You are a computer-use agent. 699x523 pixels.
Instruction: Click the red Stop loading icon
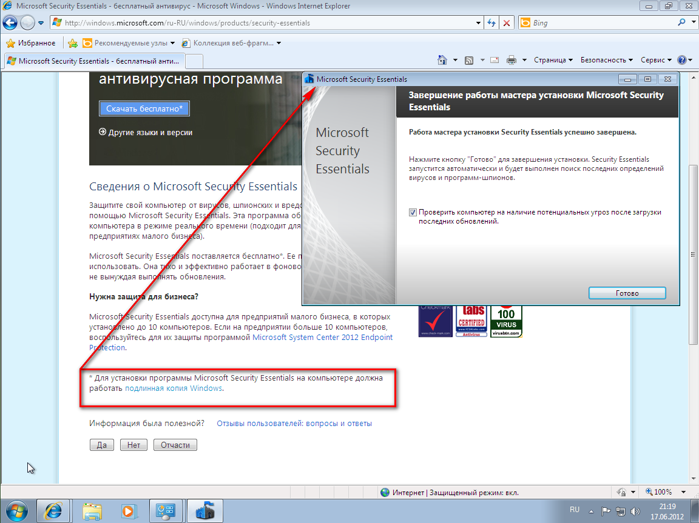pos(507,22)
